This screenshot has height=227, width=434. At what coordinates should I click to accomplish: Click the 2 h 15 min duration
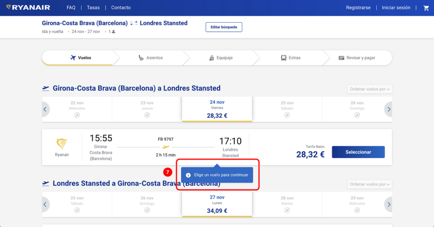165,155
